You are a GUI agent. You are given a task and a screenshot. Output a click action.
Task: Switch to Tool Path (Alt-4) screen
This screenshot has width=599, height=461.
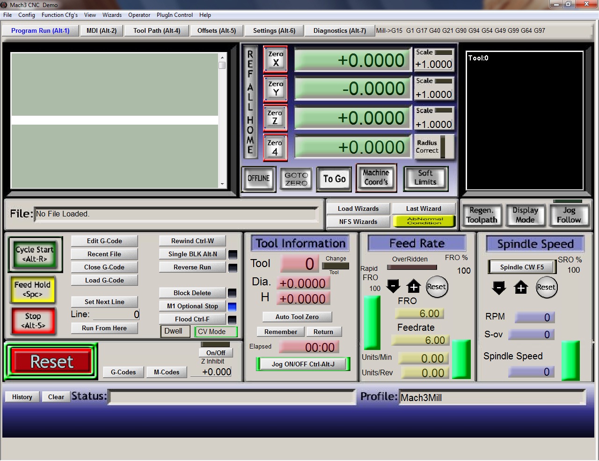click(156, 30)
